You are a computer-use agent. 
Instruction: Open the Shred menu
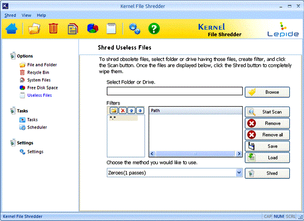10,15
